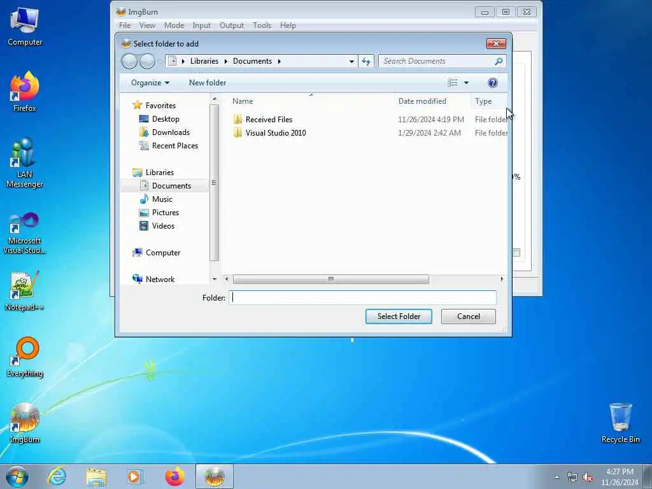Viewport: 652px width, 489px height.
Task: Create a New folder
Action: pyautogui.click(x=208, y=83)
